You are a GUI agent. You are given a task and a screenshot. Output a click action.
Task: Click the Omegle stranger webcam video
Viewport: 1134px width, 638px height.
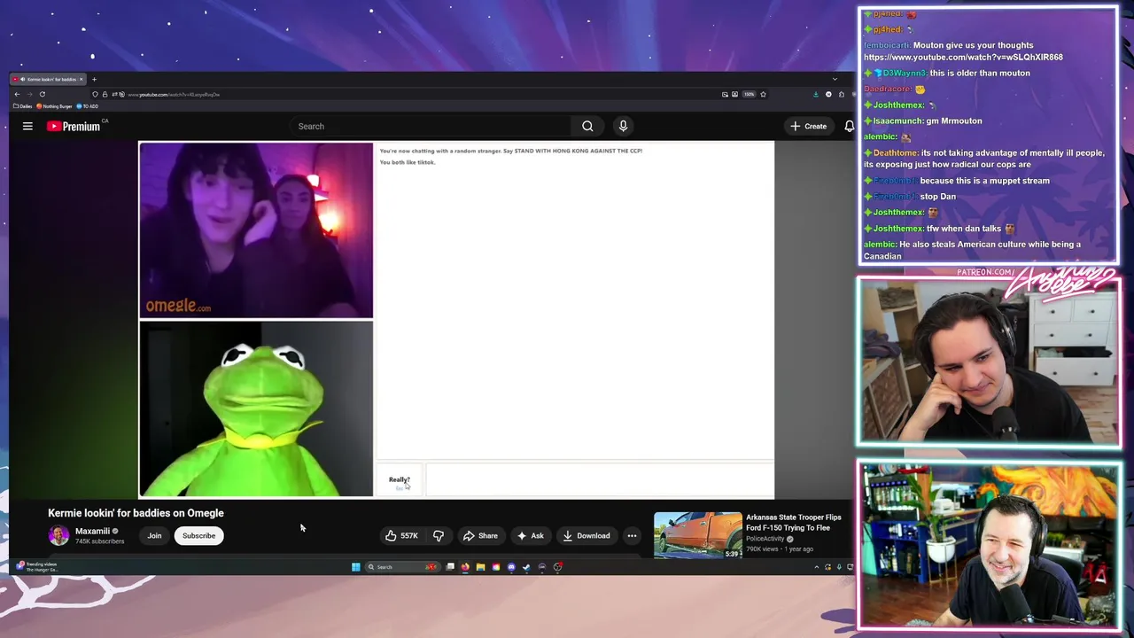[x=256, y=230]
